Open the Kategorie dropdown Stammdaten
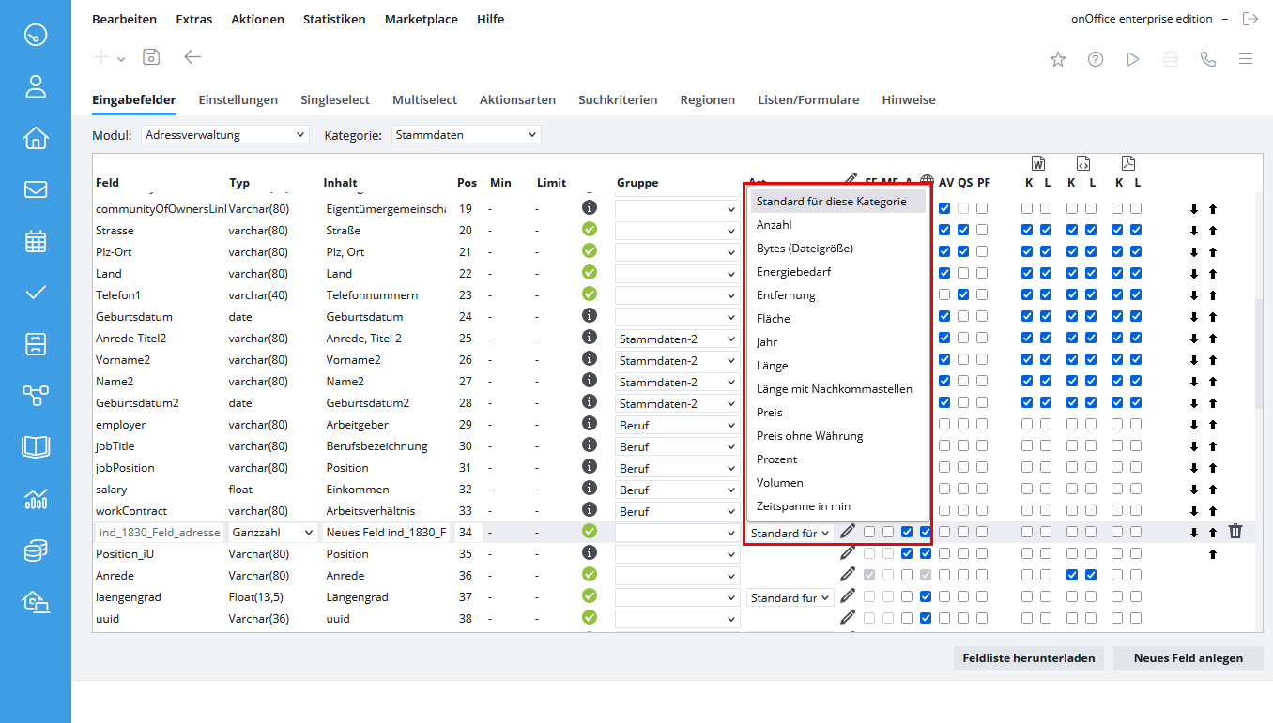The height and width of the screenshot is (723, 1273). (466, 135)
